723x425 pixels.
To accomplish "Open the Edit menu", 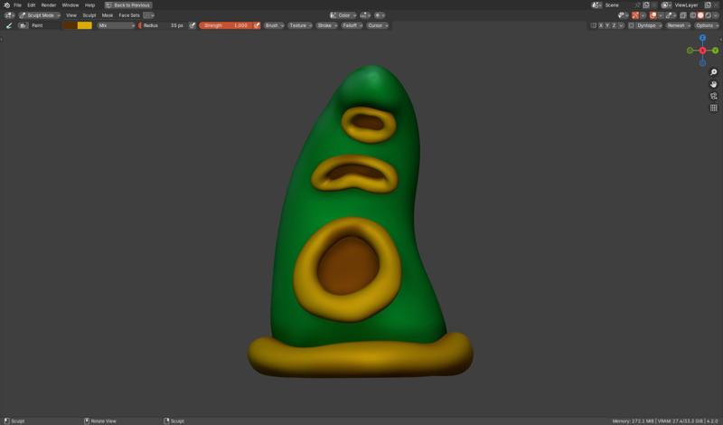I will [x=31, y=5].
